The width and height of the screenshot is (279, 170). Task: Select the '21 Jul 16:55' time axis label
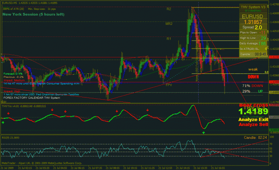(218, 168)
